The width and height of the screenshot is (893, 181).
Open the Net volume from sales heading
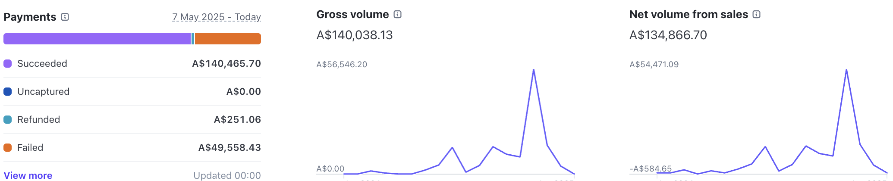(689, 15)
